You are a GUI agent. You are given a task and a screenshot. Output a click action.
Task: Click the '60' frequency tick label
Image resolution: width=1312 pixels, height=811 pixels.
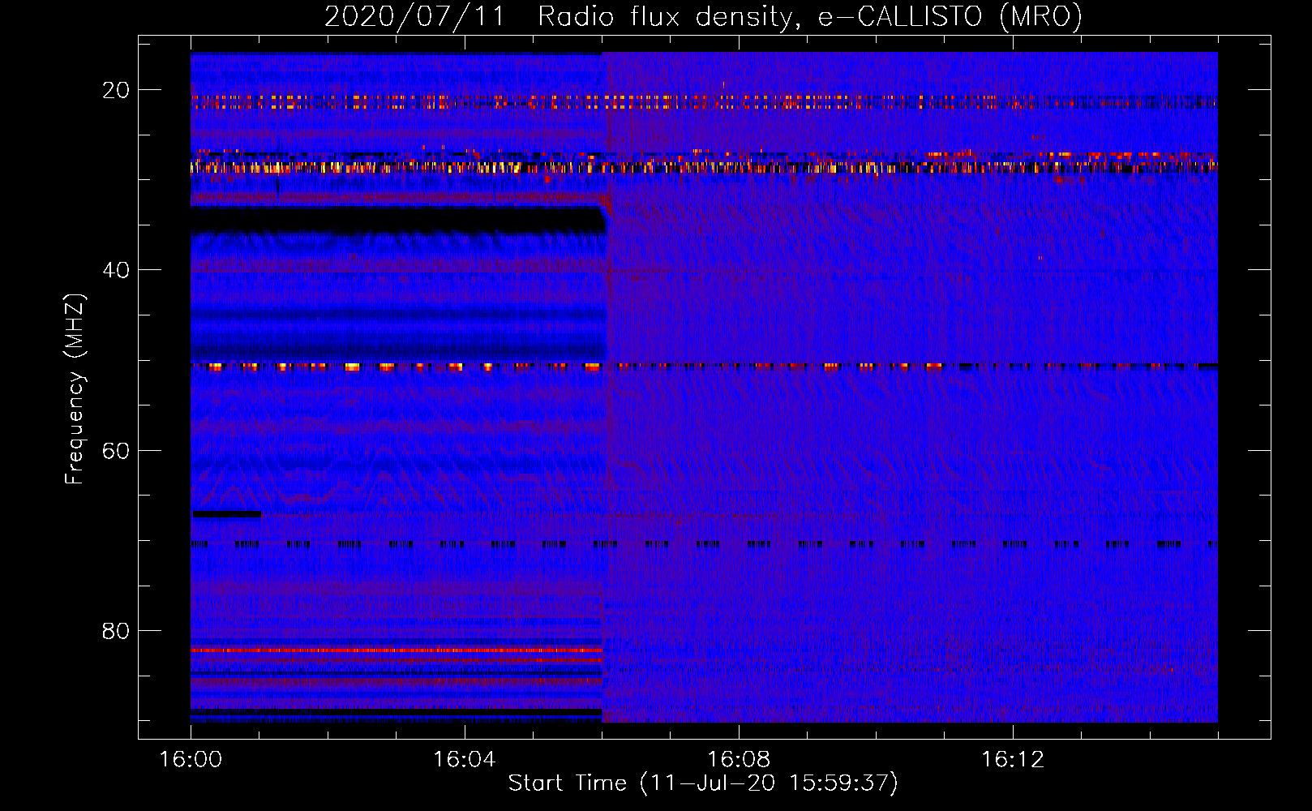[x=117, y=450]
